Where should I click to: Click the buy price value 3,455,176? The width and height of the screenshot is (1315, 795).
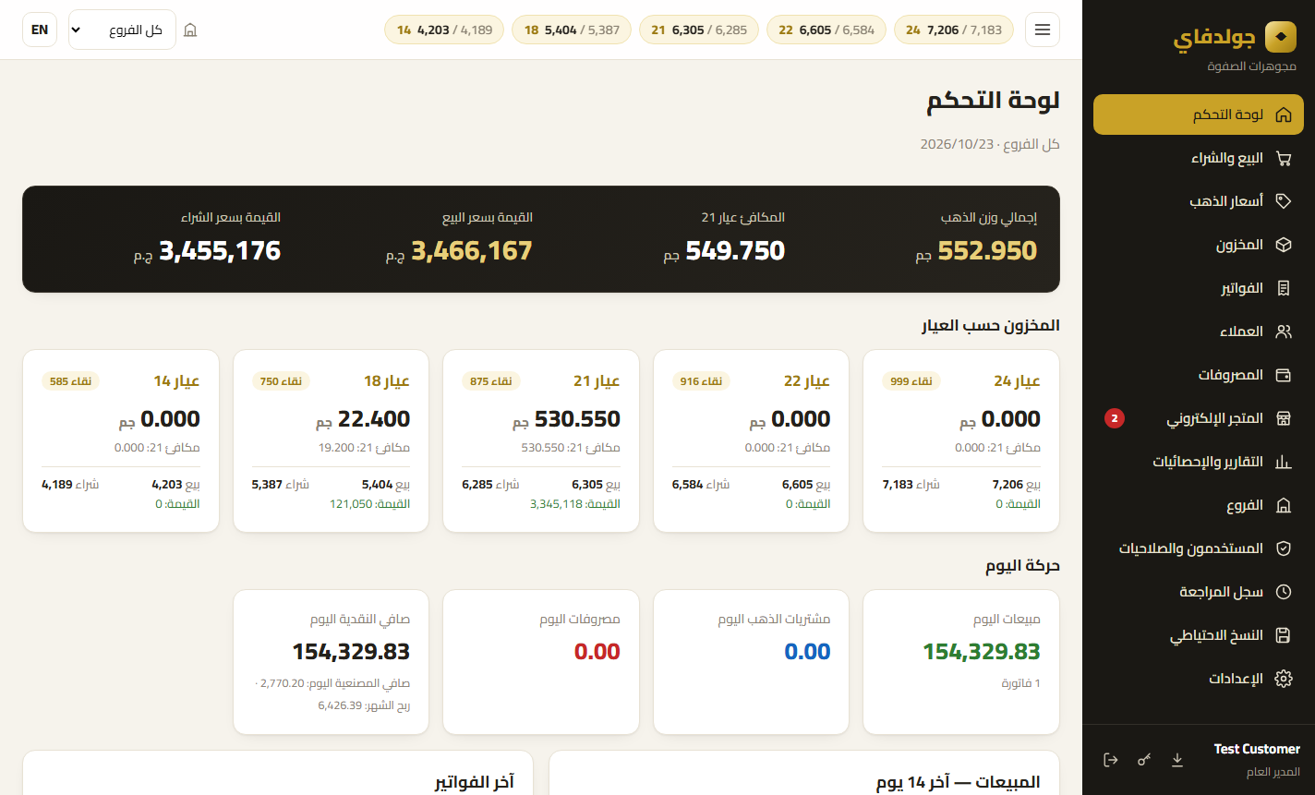220,250
